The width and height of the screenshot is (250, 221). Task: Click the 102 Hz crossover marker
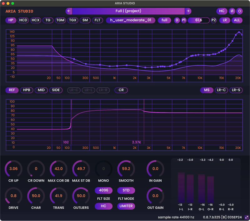click(x=71, y=122)
